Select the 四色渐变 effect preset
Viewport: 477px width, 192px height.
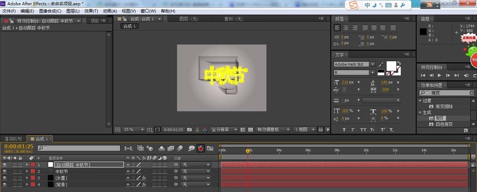pos(444,124)
